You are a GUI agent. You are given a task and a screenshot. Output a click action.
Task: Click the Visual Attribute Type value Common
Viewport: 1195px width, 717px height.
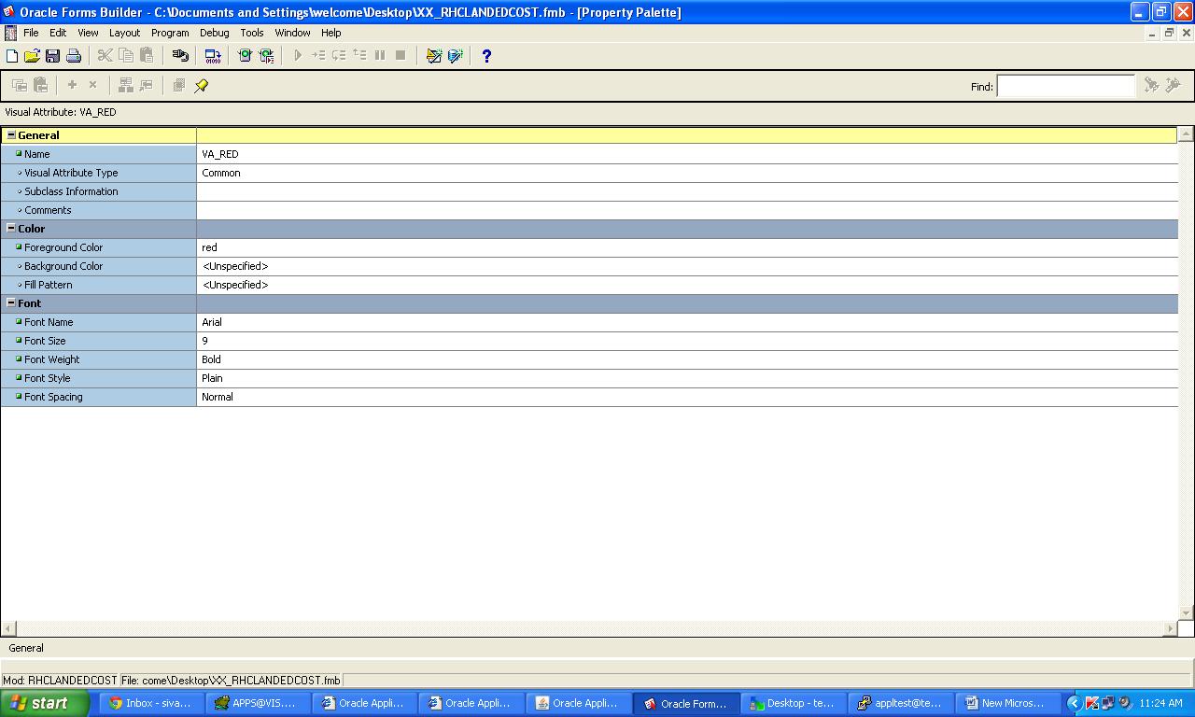[x=221, y=173]
